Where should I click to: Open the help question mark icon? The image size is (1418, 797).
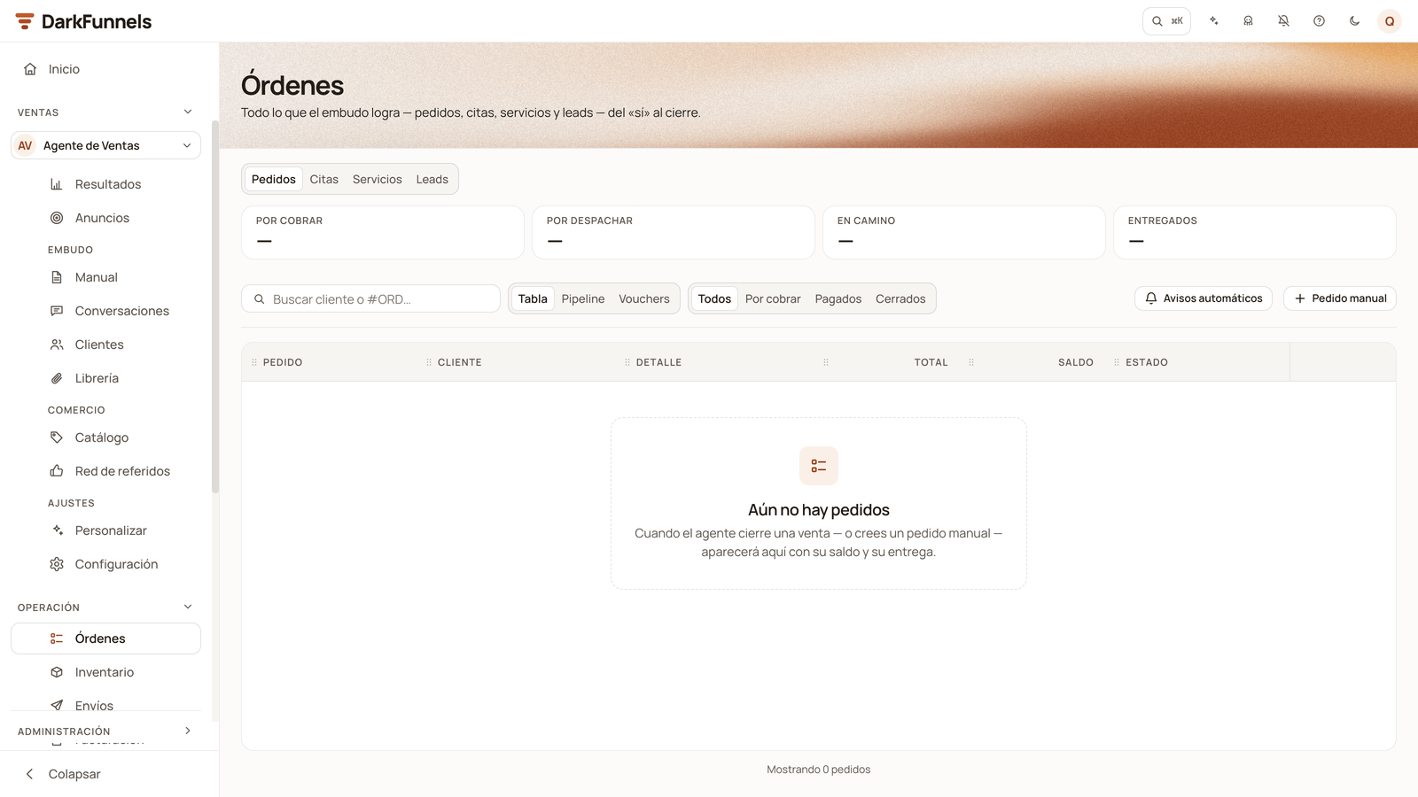1319,21
